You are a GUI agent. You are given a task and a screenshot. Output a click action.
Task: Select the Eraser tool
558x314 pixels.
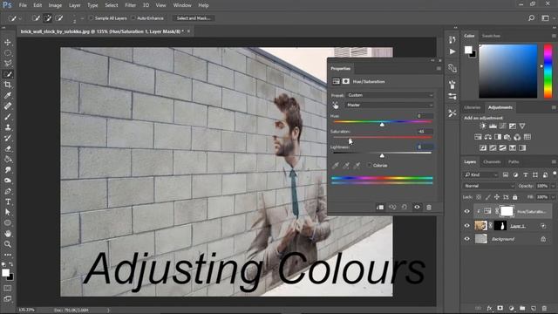pos(8,149)
